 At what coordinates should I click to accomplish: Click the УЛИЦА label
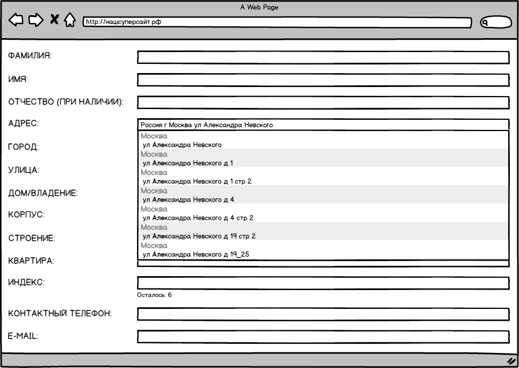pyautogui.click(x=24, y=170)
